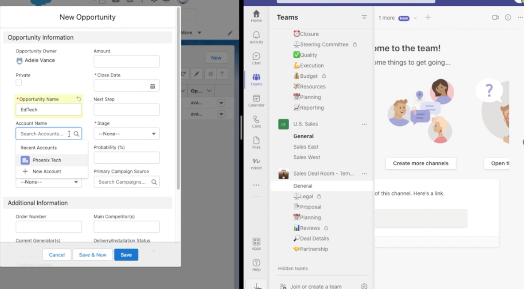Image resolution: width=524 pixels, height=289 pixels.
Task: Choose New Account from the account list
Action: pyautogui.click(x=47, y=172)
